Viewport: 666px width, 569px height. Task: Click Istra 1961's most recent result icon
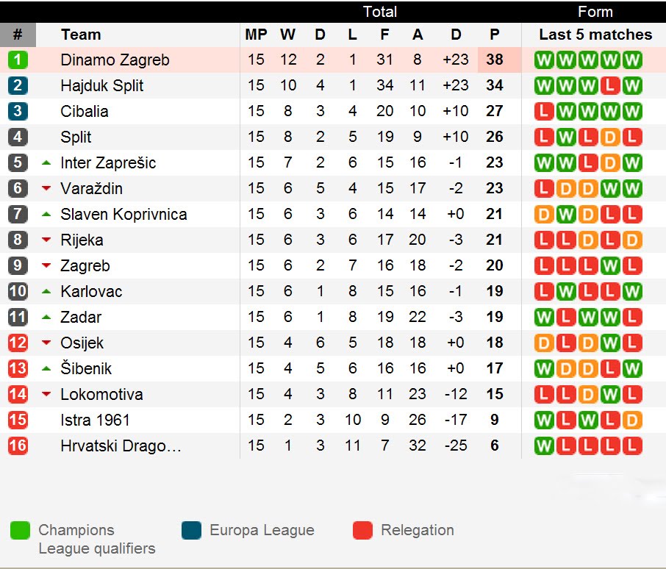[631, 421]
